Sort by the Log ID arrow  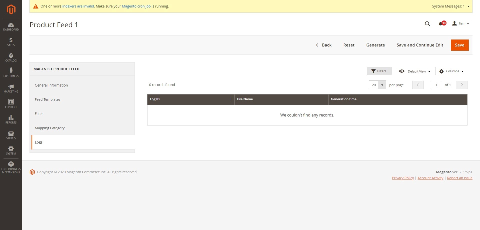(x=231, y=99)
